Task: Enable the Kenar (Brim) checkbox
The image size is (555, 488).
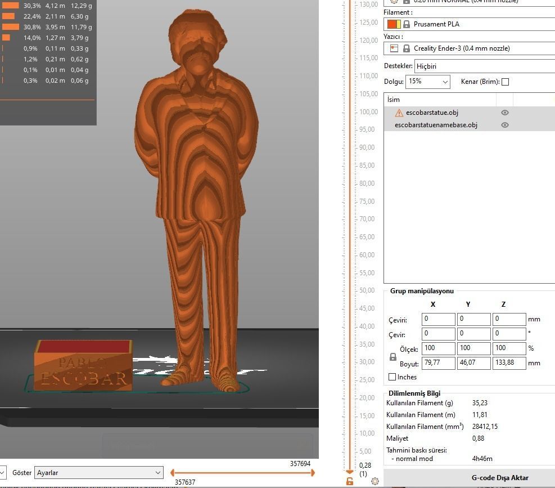Action: (x=506, y=82)
